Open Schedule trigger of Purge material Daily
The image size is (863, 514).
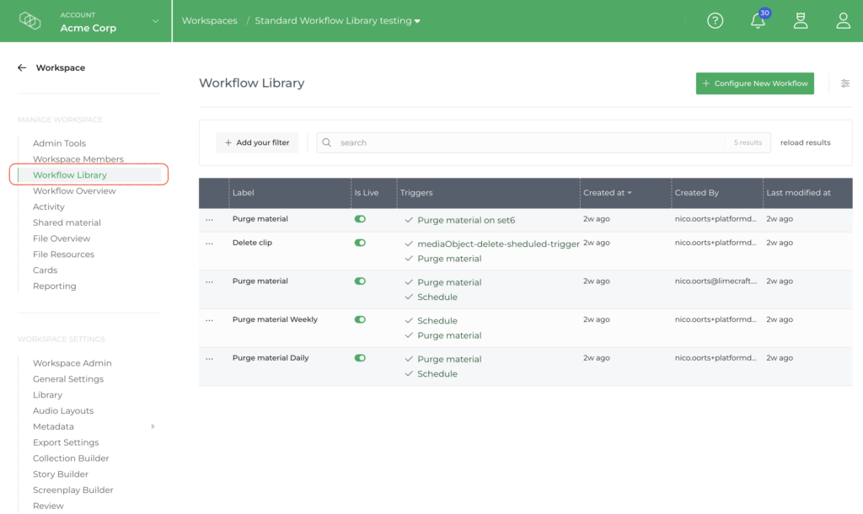[437, 374]
